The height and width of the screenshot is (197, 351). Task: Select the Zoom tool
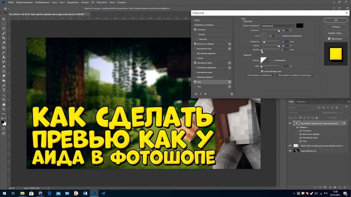click(x=4, y=109)
